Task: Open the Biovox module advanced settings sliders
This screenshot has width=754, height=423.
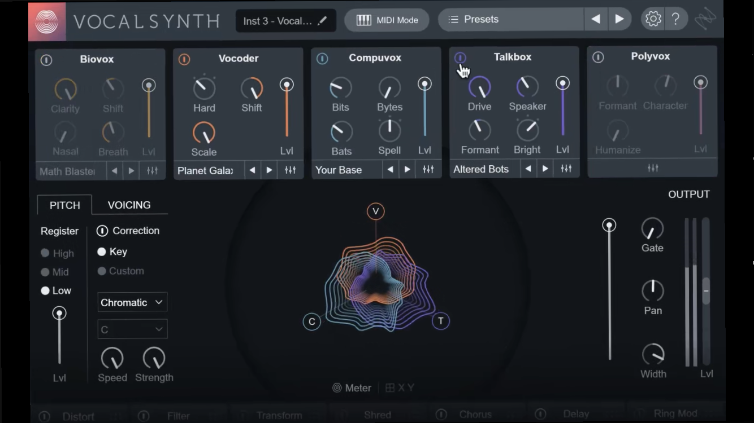Action: pos(151,170)
